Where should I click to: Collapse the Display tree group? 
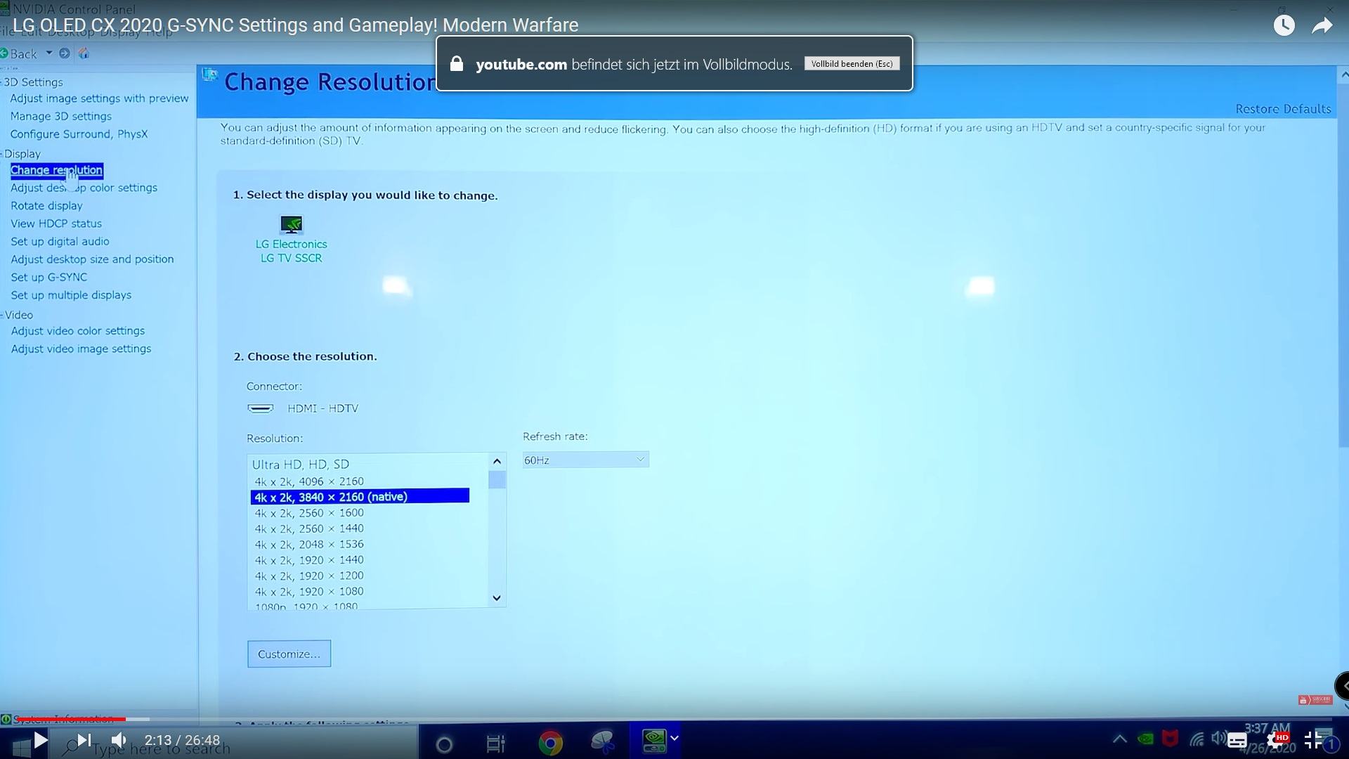coord(1,154)
